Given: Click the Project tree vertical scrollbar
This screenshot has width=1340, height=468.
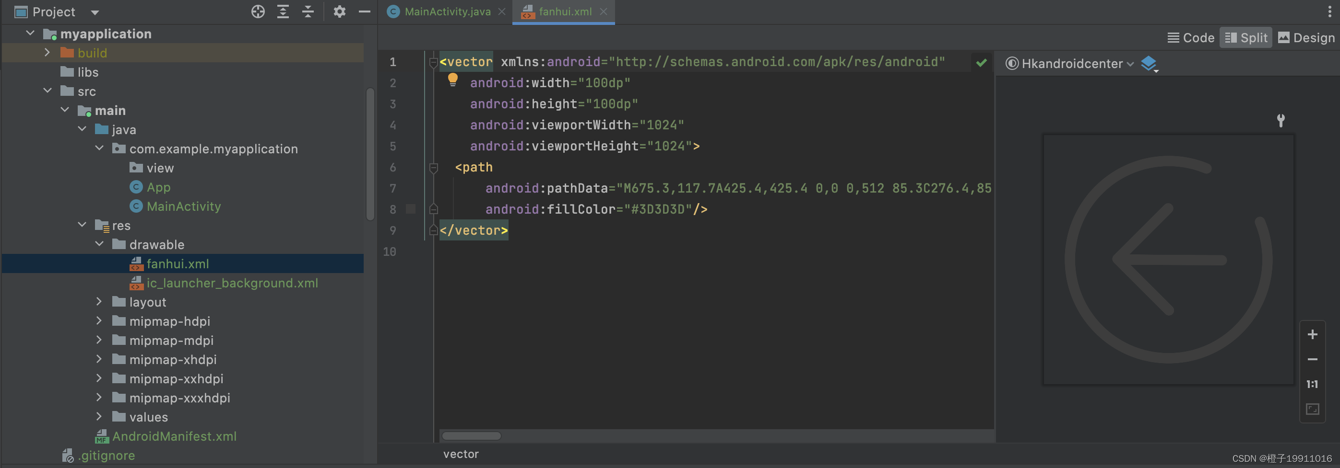Looking at the screenshot, I should (370, 154).
